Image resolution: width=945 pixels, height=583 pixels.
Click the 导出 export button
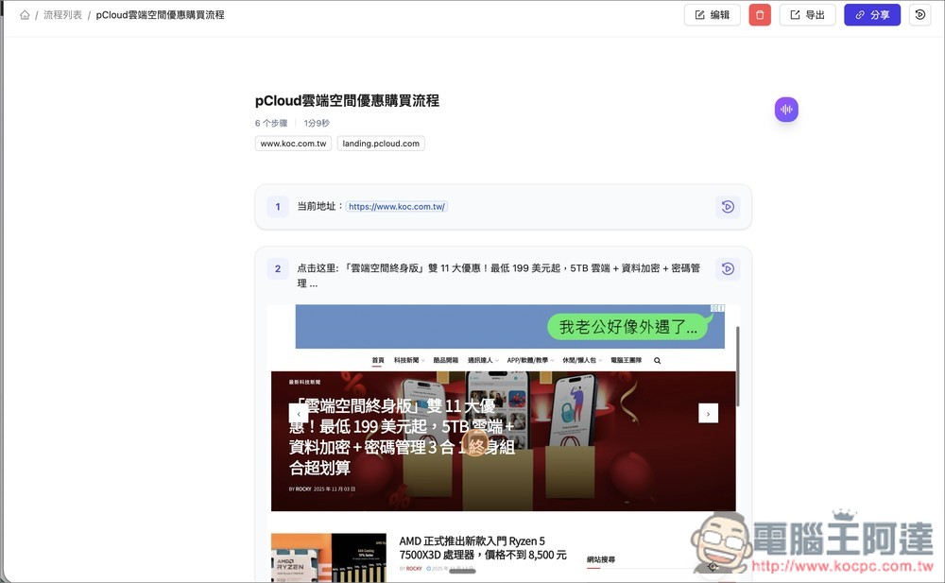tap(808, 14)
